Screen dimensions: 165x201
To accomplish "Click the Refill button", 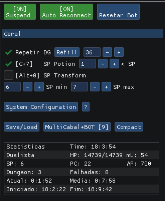I will coord(67,52).
